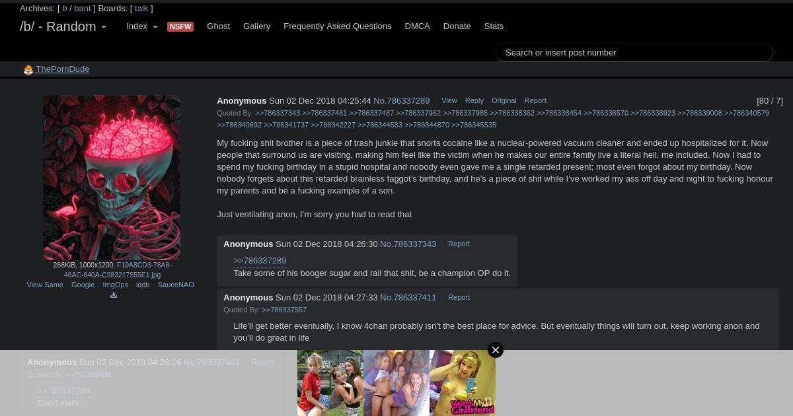
Task: Open quoted-by link >>786338362
Action: click(x=512, y=114)
